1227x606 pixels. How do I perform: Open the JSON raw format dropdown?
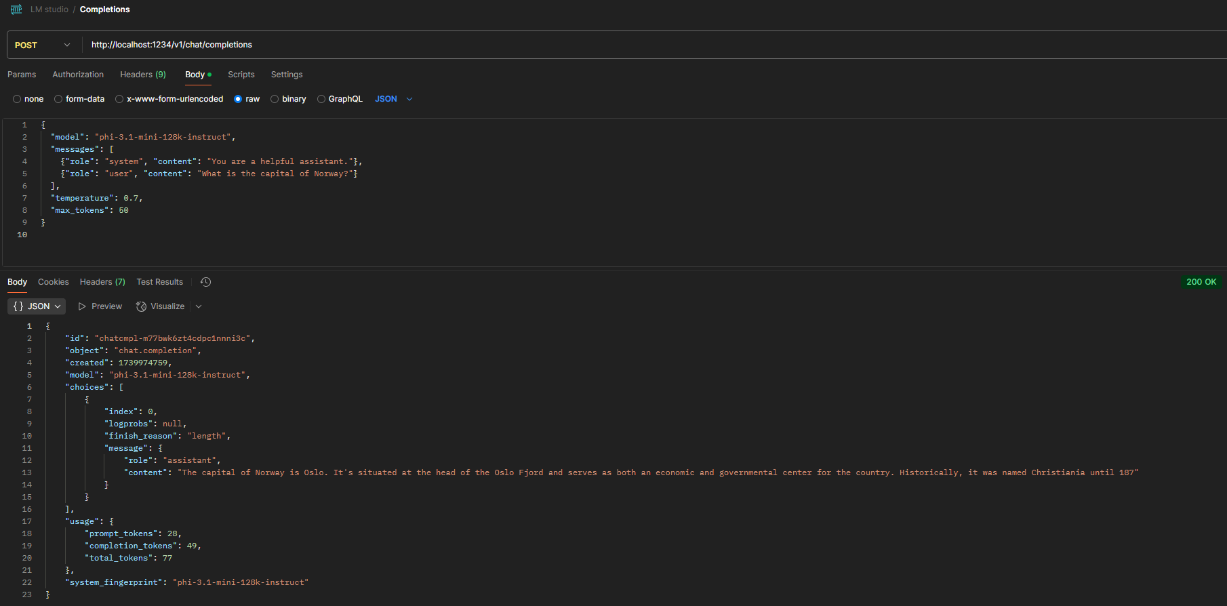[394, 99]
